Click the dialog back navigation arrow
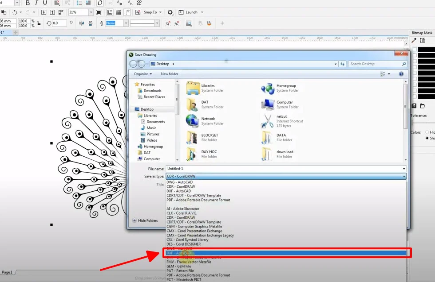Screen dimensions: 435x282 [133, 64]
